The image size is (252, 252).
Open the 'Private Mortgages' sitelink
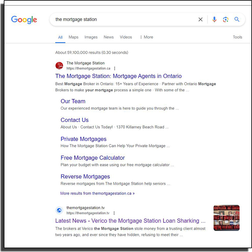83,139
